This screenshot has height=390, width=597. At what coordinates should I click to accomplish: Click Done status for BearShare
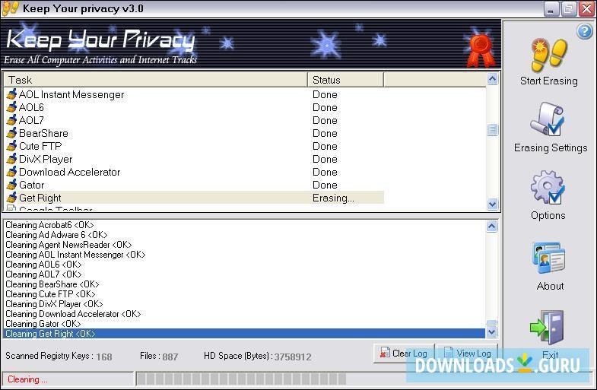(325, 133)
